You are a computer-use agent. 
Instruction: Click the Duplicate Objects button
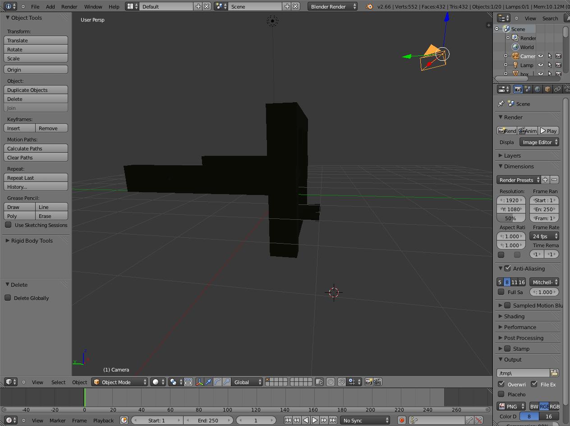tap(36, 90)
